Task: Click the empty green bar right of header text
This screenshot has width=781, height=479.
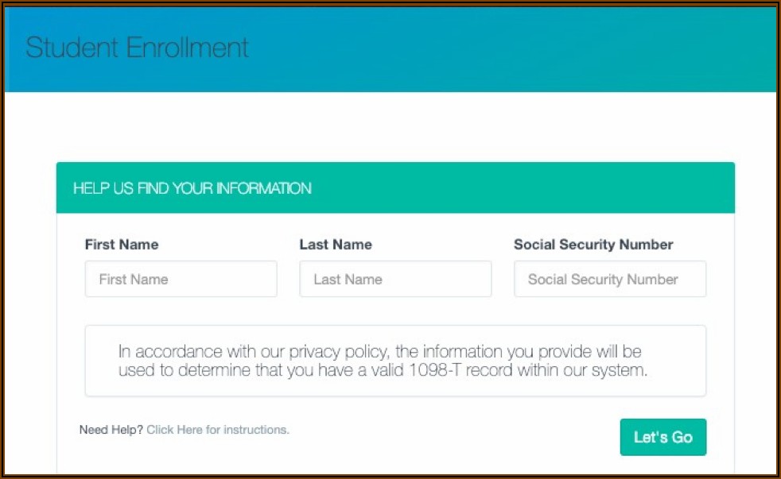Action: click(x=525, y=189)
